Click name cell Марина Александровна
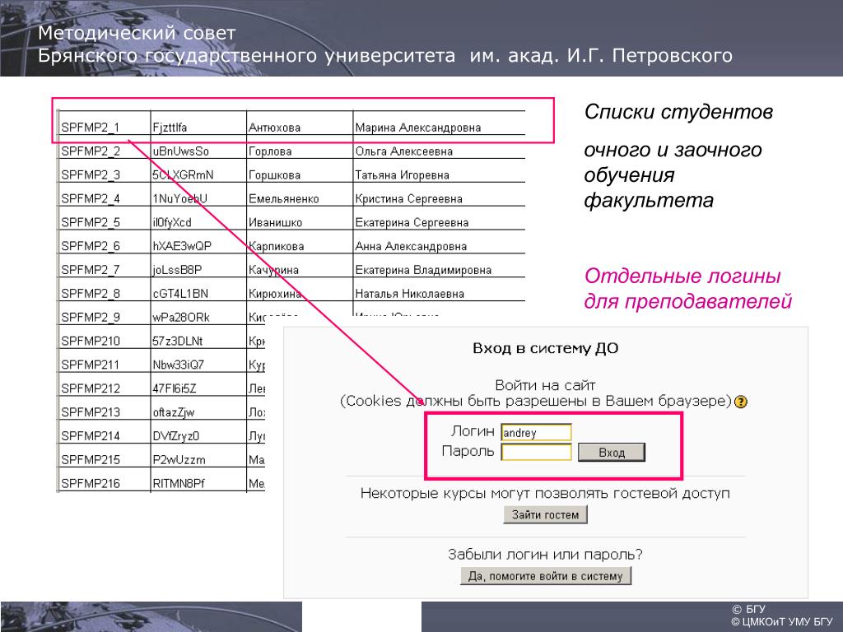The image size is (843, 632). point(439,123)
